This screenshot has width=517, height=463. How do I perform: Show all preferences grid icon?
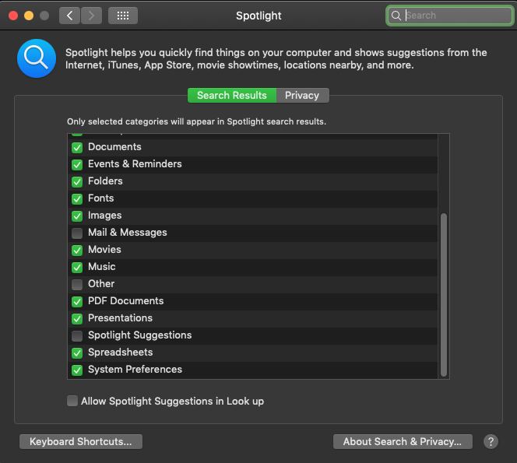[x=123, y=16]
